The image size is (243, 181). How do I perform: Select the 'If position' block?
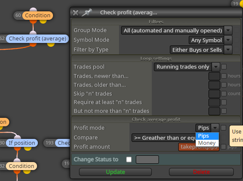click(22, 143)
